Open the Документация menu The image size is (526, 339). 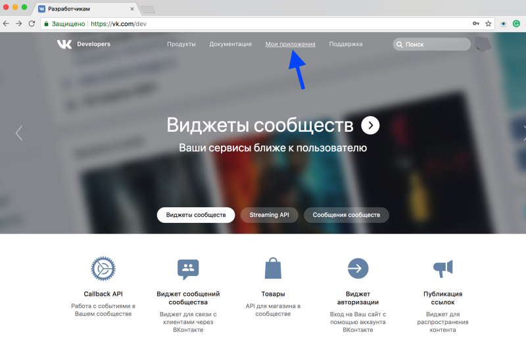(231, 44)
